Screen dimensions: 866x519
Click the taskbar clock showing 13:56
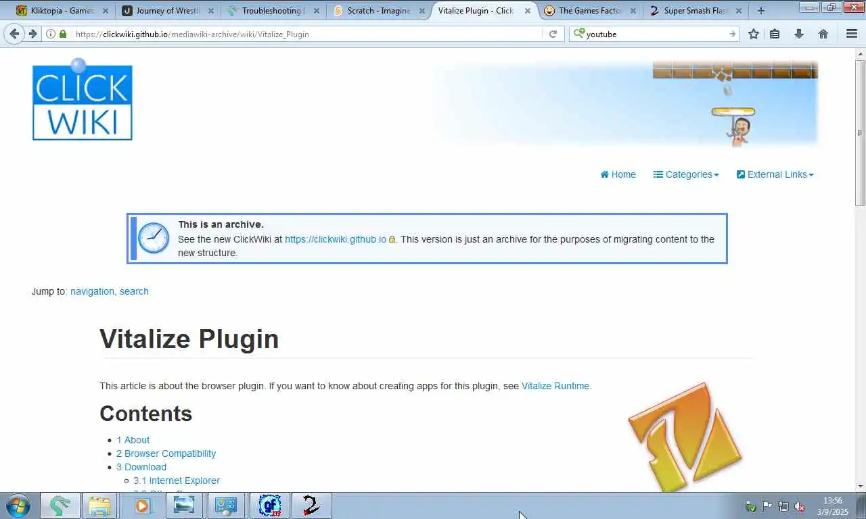tap(832, 506)
